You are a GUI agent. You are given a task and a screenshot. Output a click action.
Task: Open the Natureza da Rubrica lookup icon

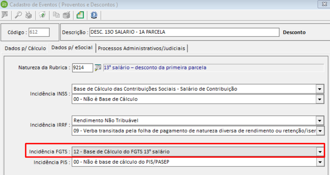98,68
